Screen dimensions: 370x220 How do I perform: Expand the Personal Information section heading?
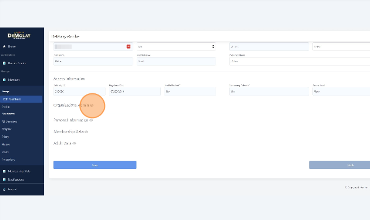(71, 120)
